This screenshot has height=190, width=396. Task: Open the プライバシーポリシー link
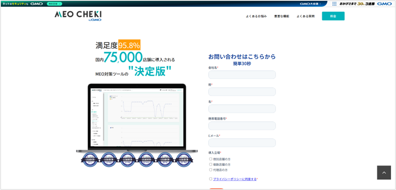[234, 179]
